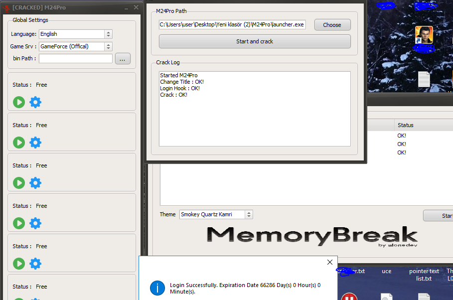
Task: Close the [CRACKED] M24Pro window
Action: [136, 7]
